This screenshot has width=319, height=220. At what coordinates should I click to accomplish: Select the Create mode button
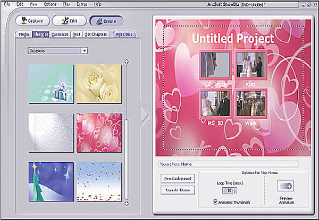click(x=106, y=21)
